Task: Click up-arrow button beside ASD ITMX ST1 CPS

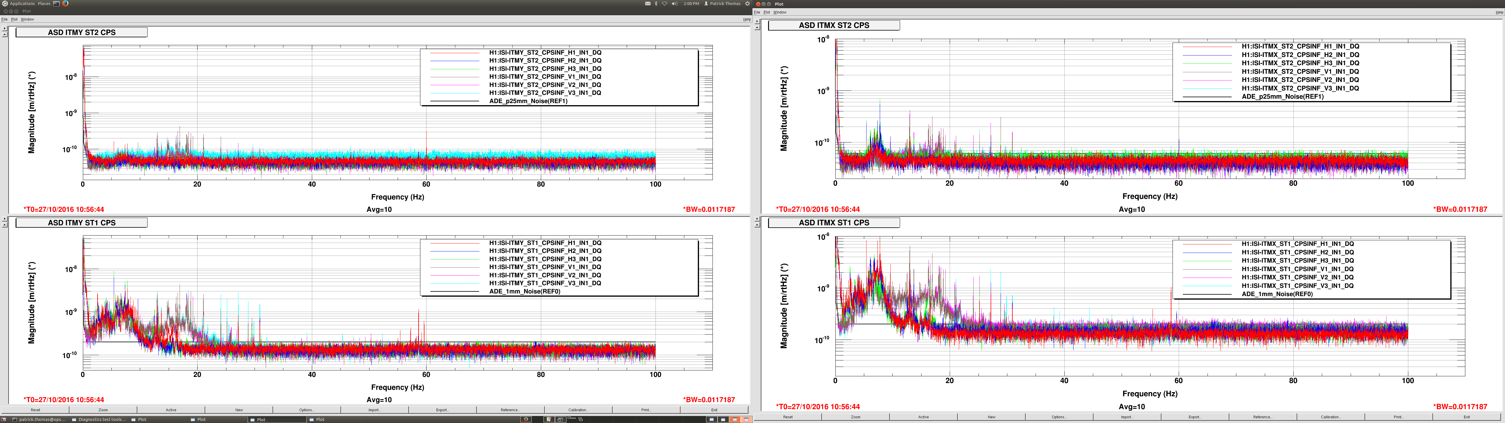Action: (x=757, y=225)
